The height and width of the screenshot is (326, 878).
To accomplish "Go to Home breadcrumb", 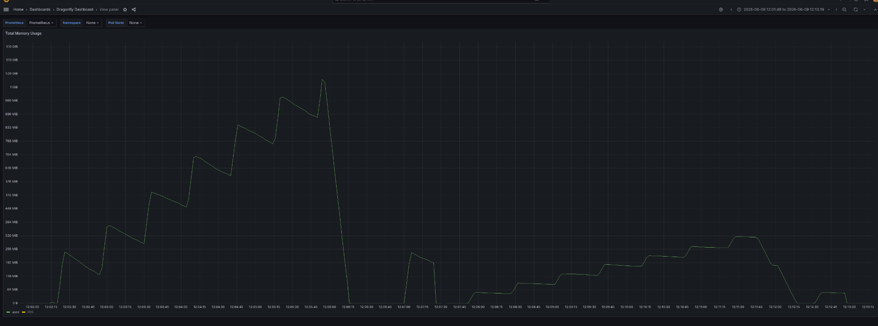I will (18, 9).
